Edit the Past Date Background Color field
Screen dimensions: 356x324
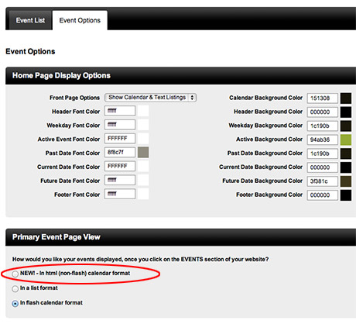pyautogui.click(x=323, y=153)
